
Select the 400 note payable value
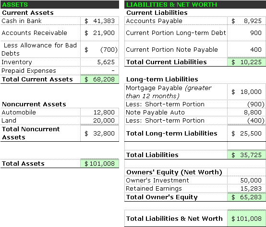(x=246, y=49)
